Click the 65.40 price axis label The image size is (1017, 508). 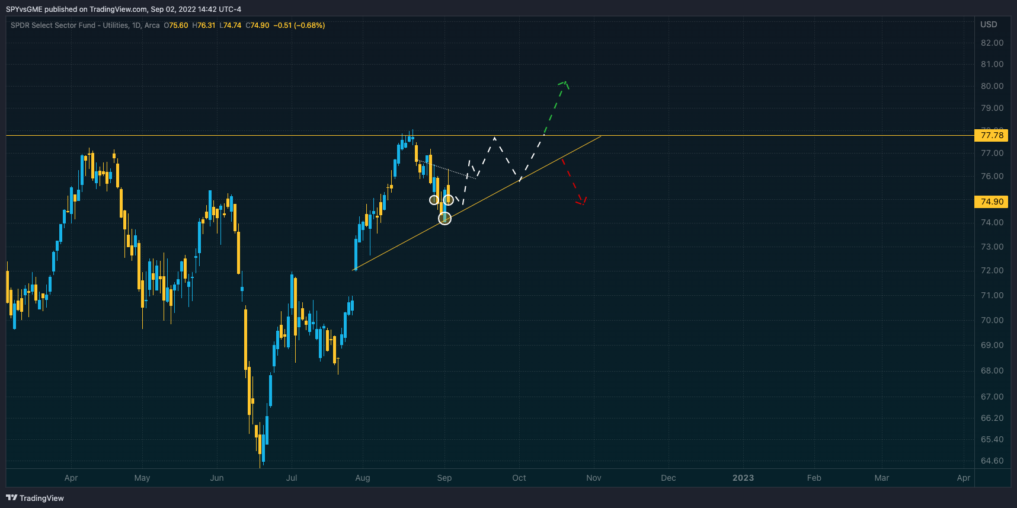pos(992,439)
